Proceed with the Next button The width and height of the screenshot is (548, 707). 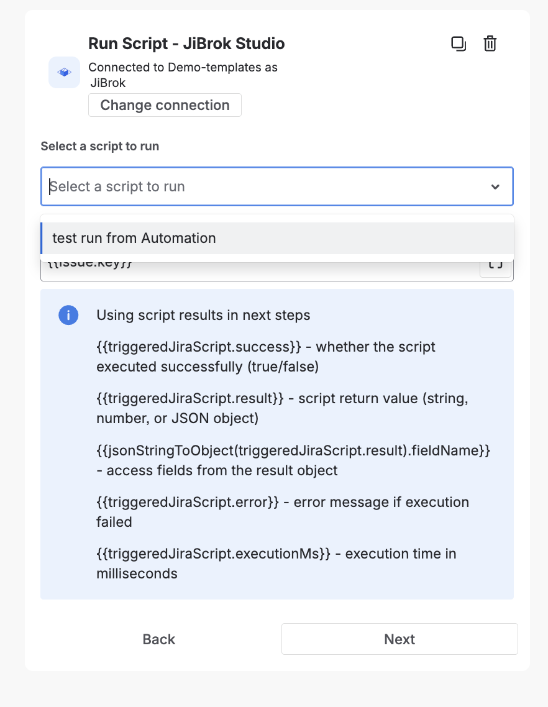click(400, 639)
